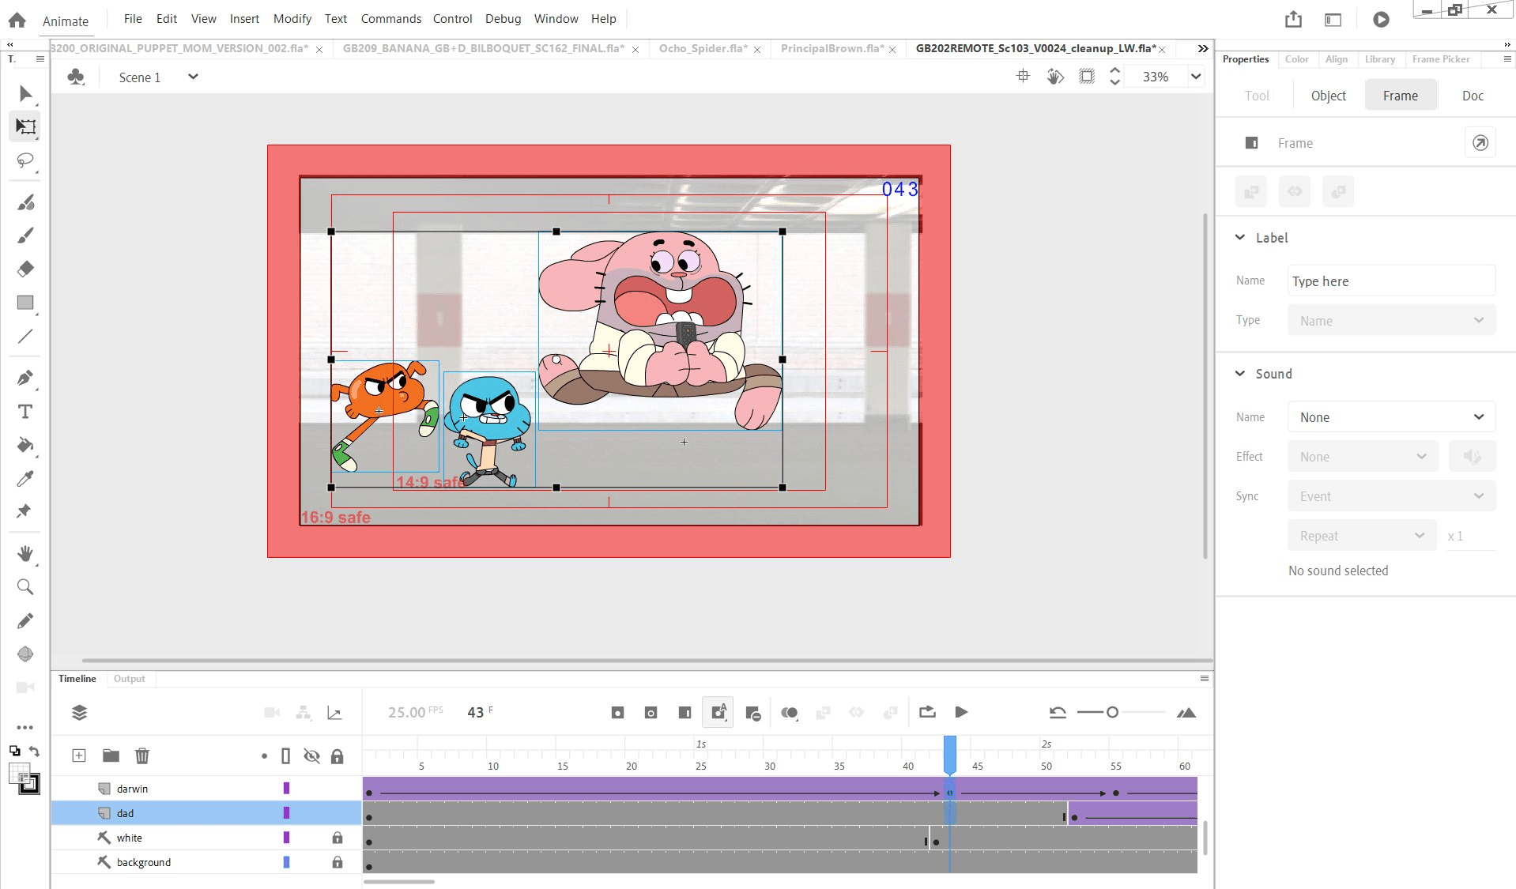Collapse the Label section
1516x889 pixels.
[x=1240, y=237]
